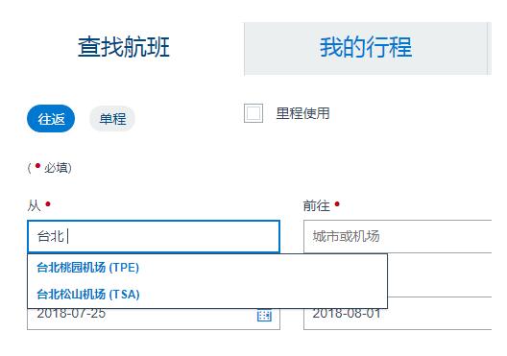Choose 台北松山机场 (TSA) from suggestions

tap(88, 295)
